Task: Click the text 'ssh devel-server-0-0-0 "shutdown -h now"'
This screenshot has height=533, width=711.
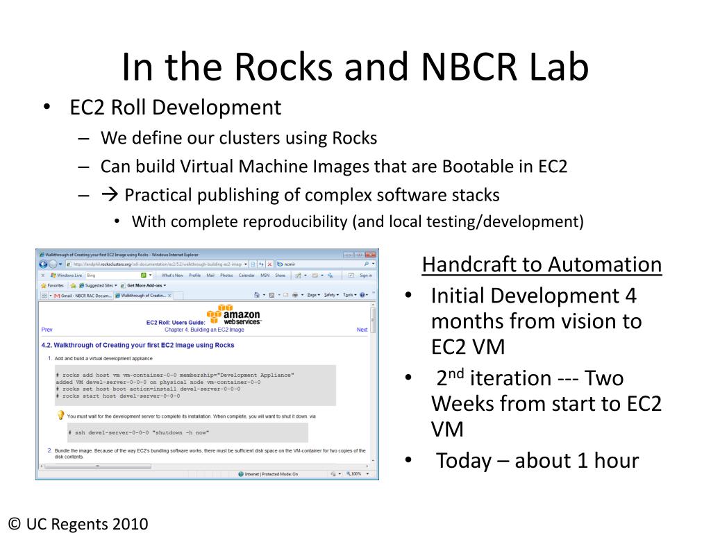Action: 142,432
